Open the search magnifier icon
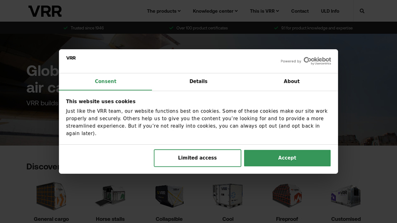Viewport: 397px width, 223px height. click(x=362, y=11)
